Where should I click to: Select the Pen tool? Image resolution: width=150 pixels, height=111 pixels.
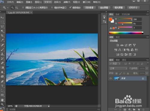[x=2, y=81]
